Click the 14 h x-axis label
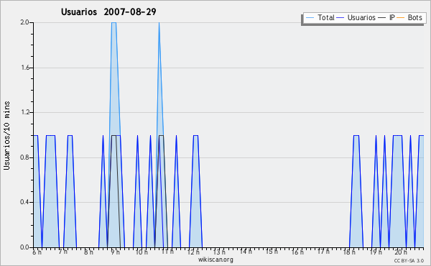 tap(246, 252)
